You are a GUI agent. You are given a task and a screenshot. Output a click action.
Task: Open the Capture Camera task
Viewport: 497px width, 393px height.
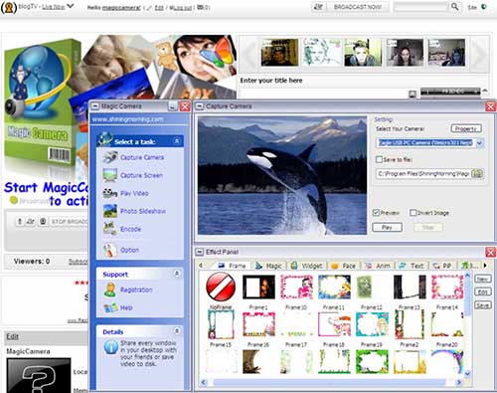[x=133, y=157]
